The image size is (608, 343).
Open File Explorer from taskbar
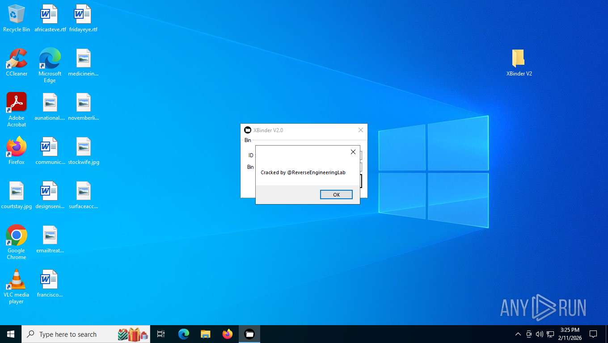205,334
